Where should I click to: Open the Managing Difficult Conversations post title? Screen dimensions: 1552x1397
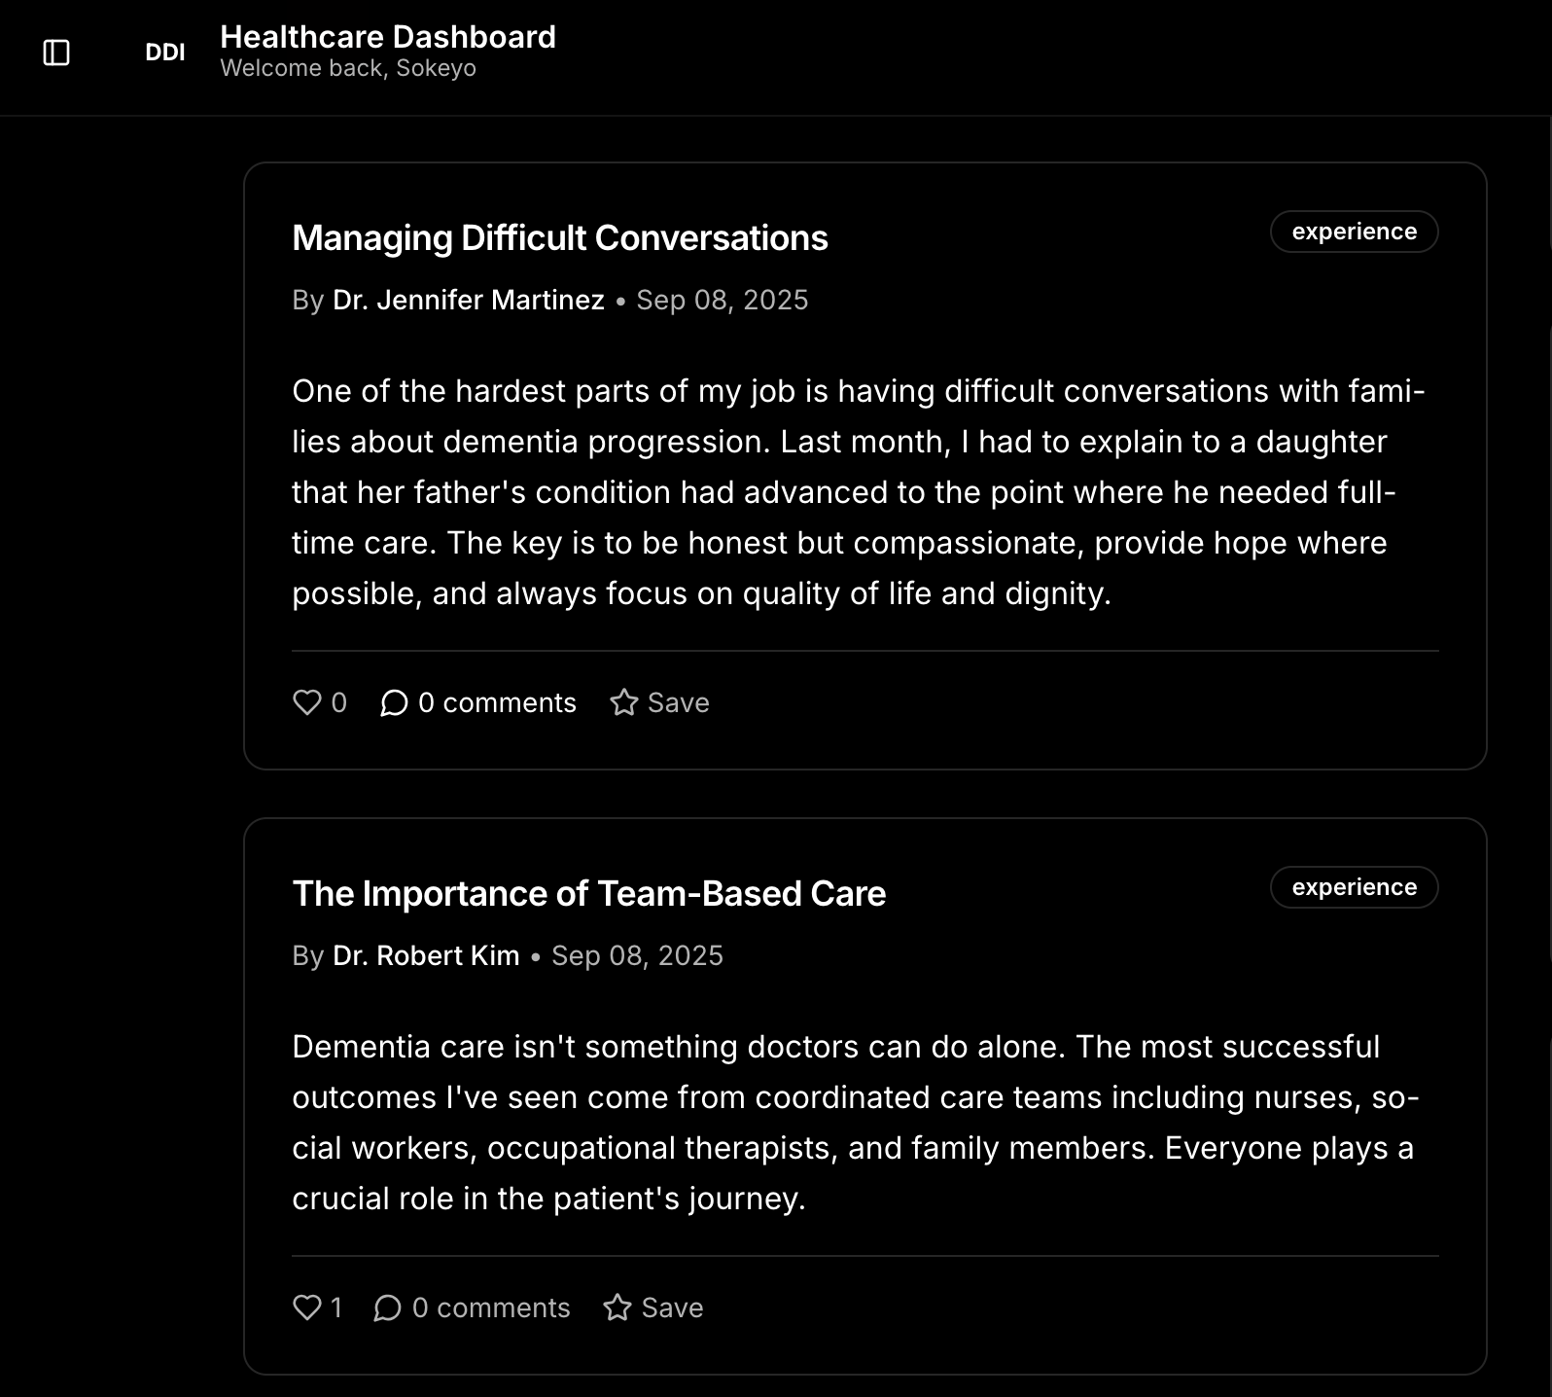(x=560, y=238)
